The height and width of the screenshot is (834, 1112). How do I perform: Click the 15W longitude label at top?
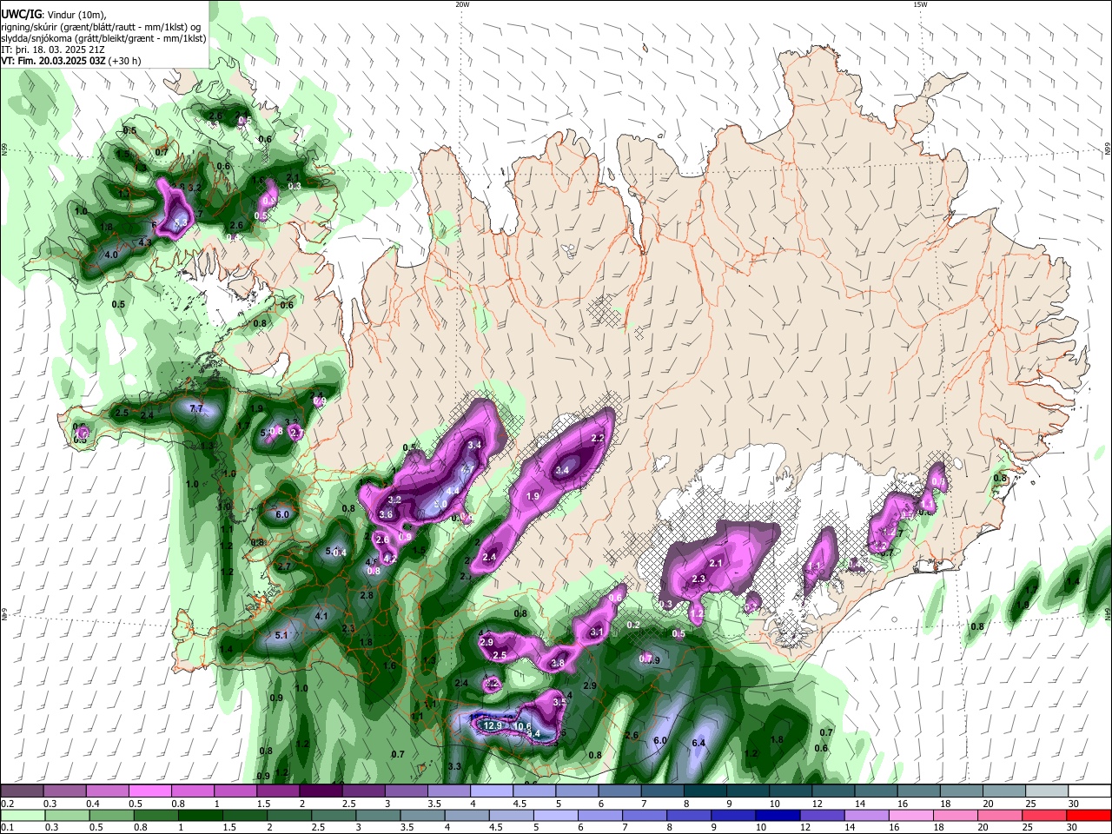[x=920, y=4]
